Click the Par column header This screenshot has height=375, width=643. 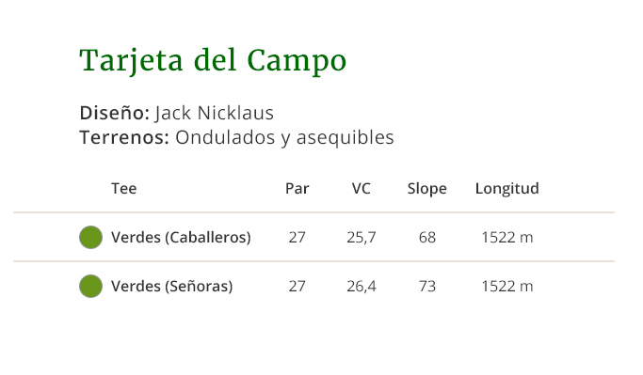point(297,188)
